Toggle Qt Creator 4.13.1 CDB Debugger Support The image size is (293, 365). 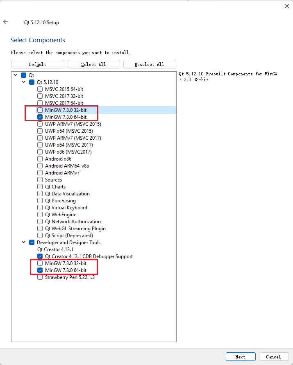[x=40, y=256]
